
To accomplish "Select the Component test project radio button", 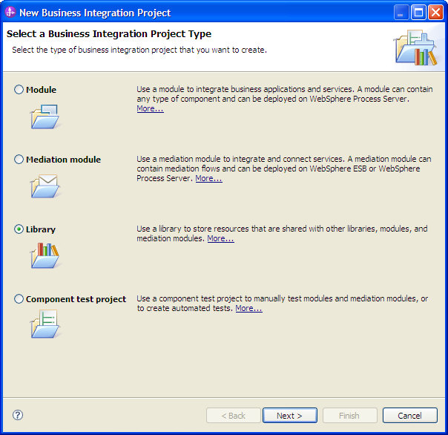I will click(19, 299).
